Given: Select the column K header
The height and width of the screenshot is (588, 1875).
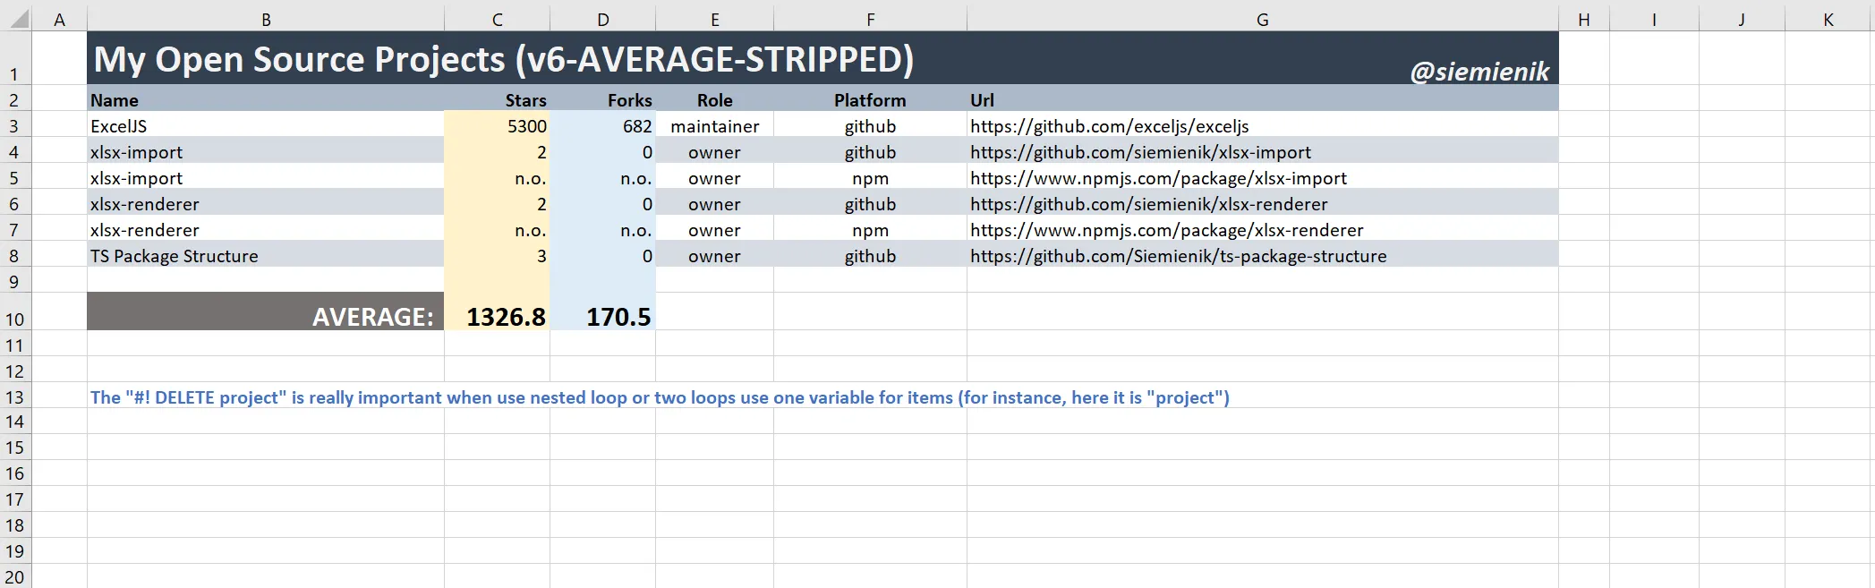Looking at the screenshot, I should 1828,20.
